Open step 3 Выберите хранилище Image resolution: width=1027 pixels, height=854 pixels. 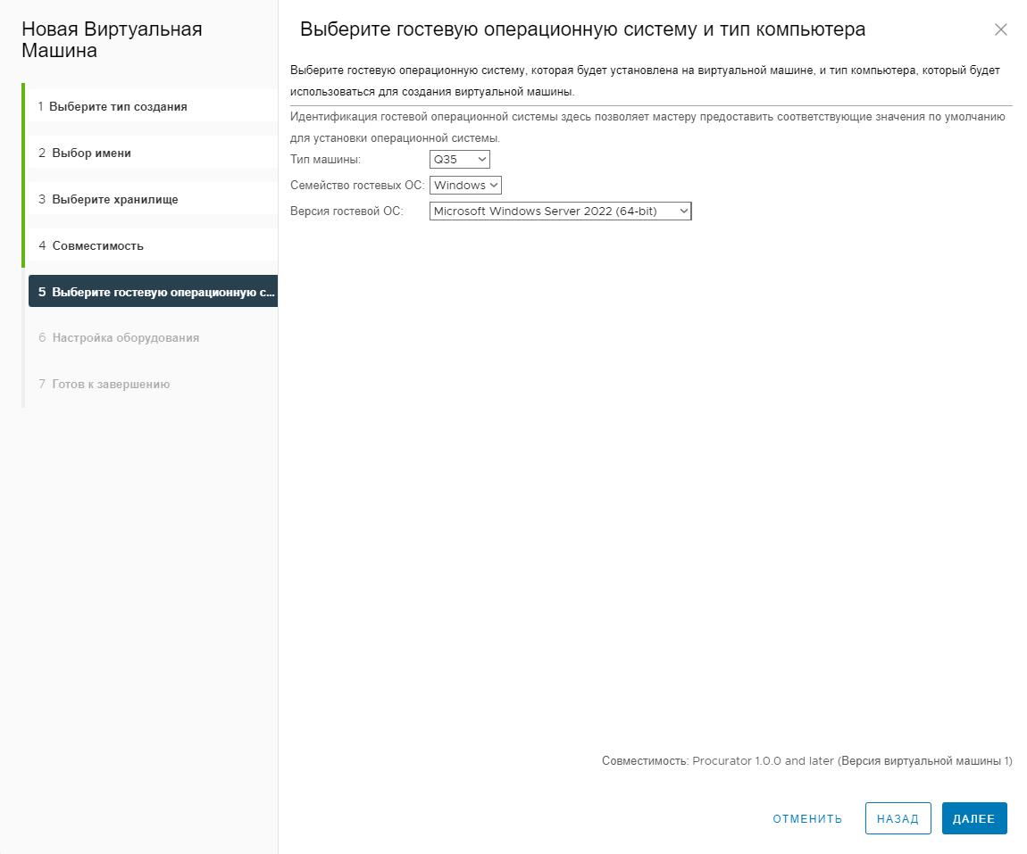click(153, 199)
